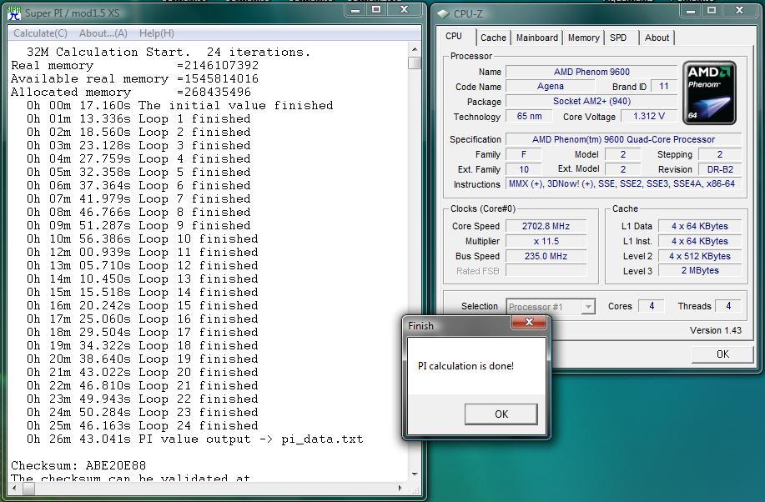This screenshot has width=765, height=502.
Task: Click the Super PI vertical scrollbar up arrow
Action: (x=415, y=49)
